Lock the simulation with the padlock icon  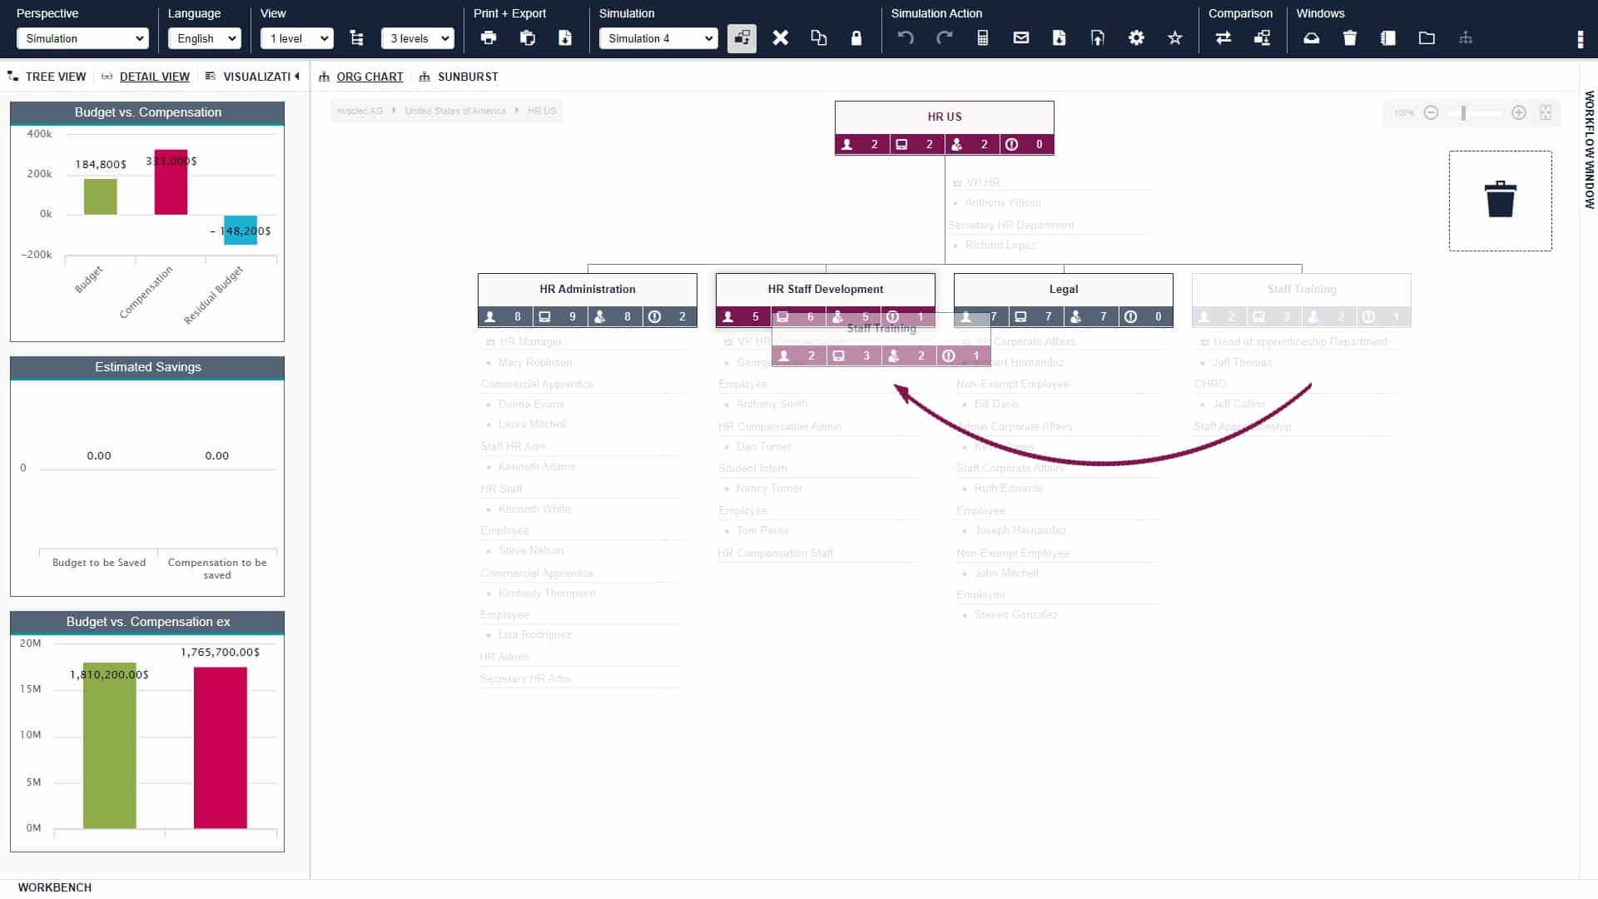tap(856, 38)
